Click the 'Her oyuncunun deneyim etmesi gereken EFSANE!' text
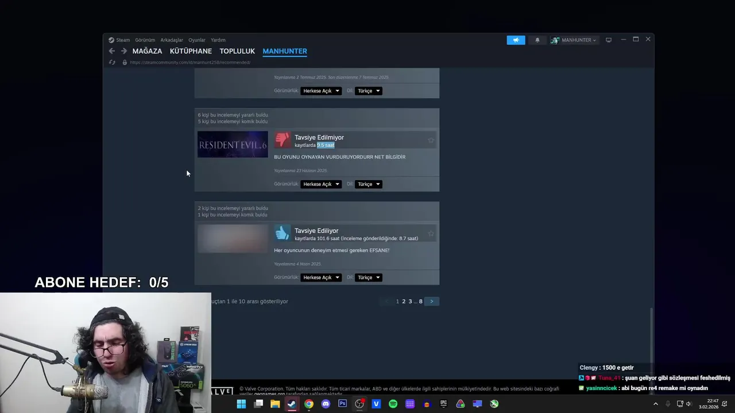The image size is (735, 413). coord(331,251)
